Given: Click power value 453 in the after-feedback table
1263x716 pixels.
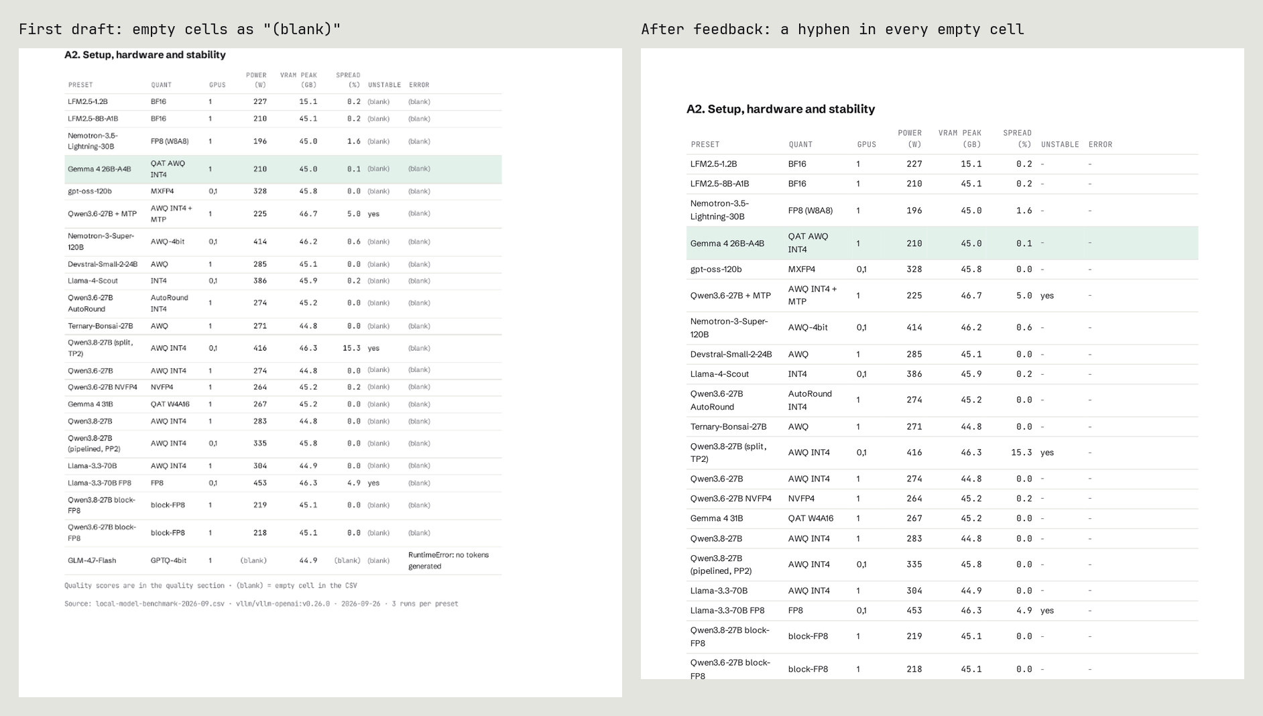Looking at the screenshot, I should pos(914,611).
